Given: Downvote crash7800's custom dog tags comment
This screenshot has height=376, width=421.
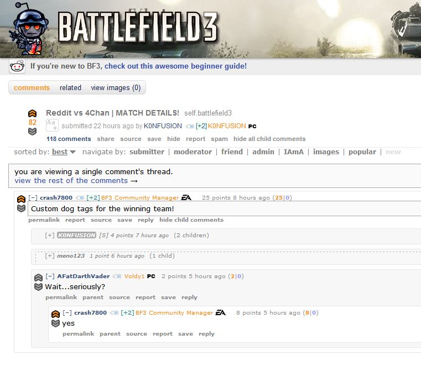Looking at the screenshot, I should 21,208.
